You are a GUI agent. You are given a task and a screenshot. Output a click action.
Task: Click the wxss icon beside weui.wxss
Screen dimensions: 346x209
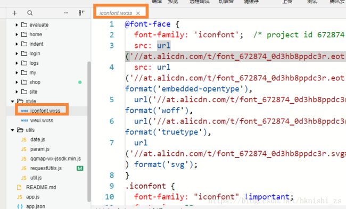click(x=24, y=120)
